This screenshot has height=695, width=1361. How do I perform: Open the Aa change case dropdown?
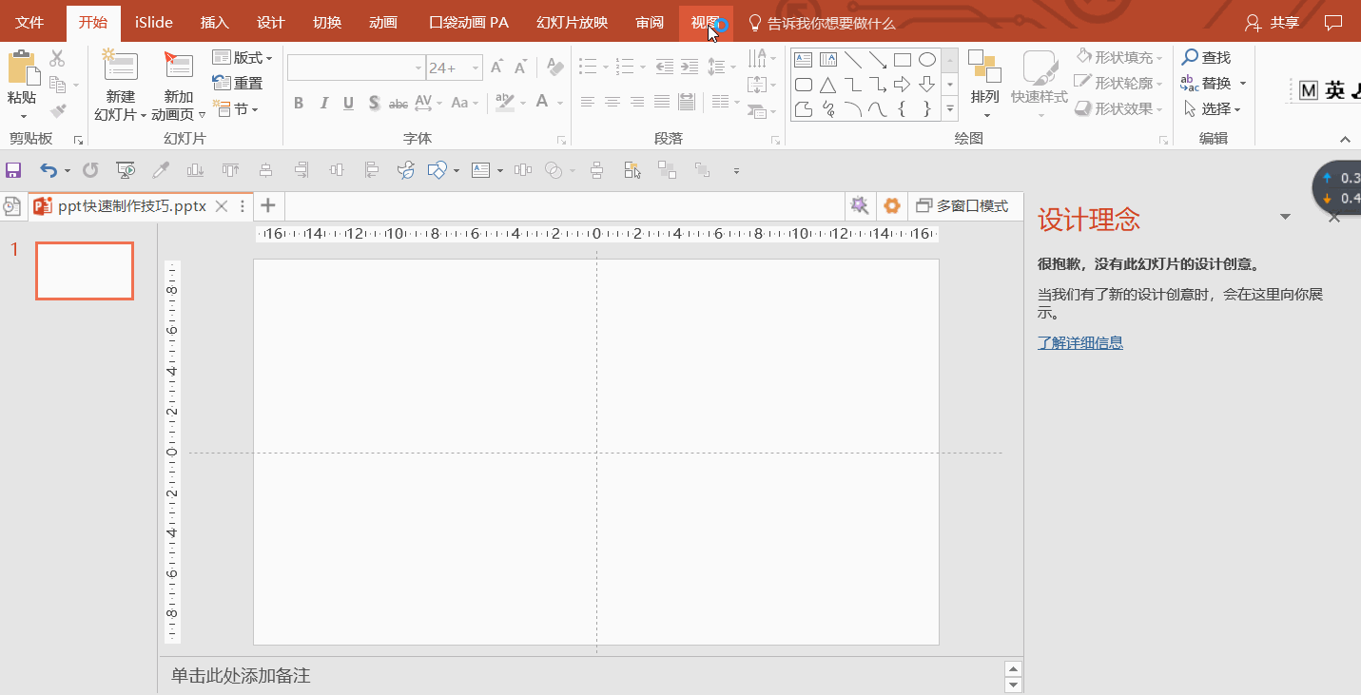pos(464,103)
